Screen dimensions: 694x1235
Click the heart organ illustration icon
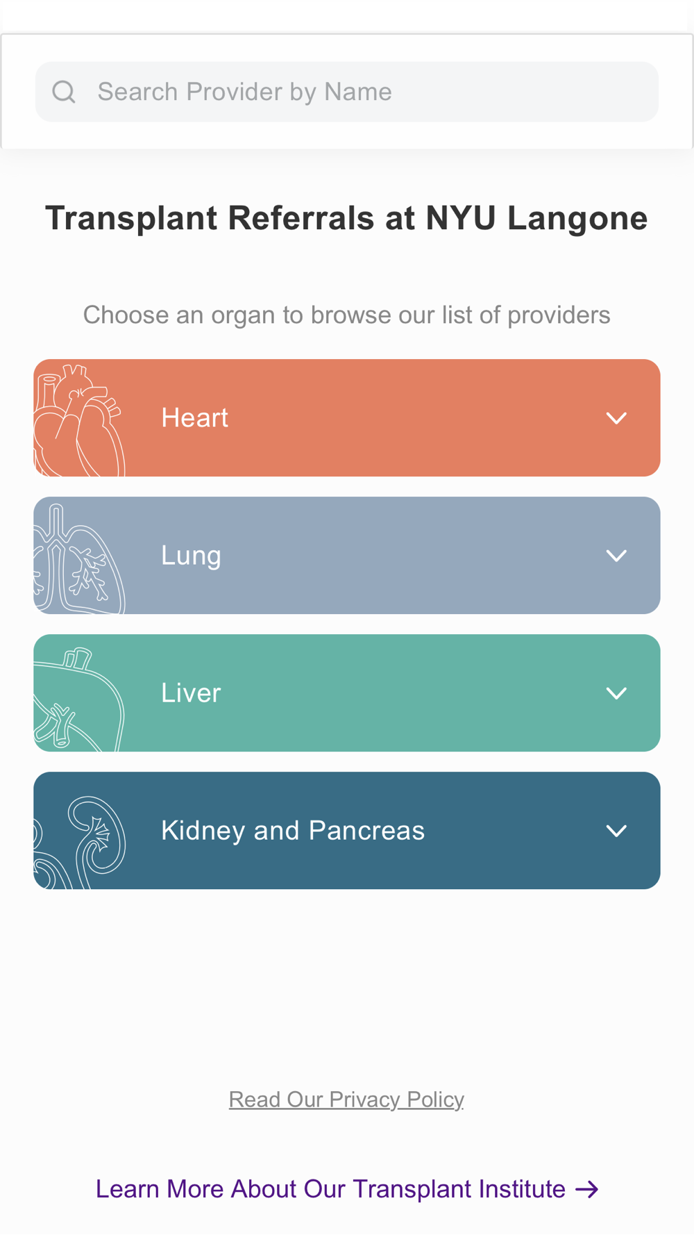[78, 420]
